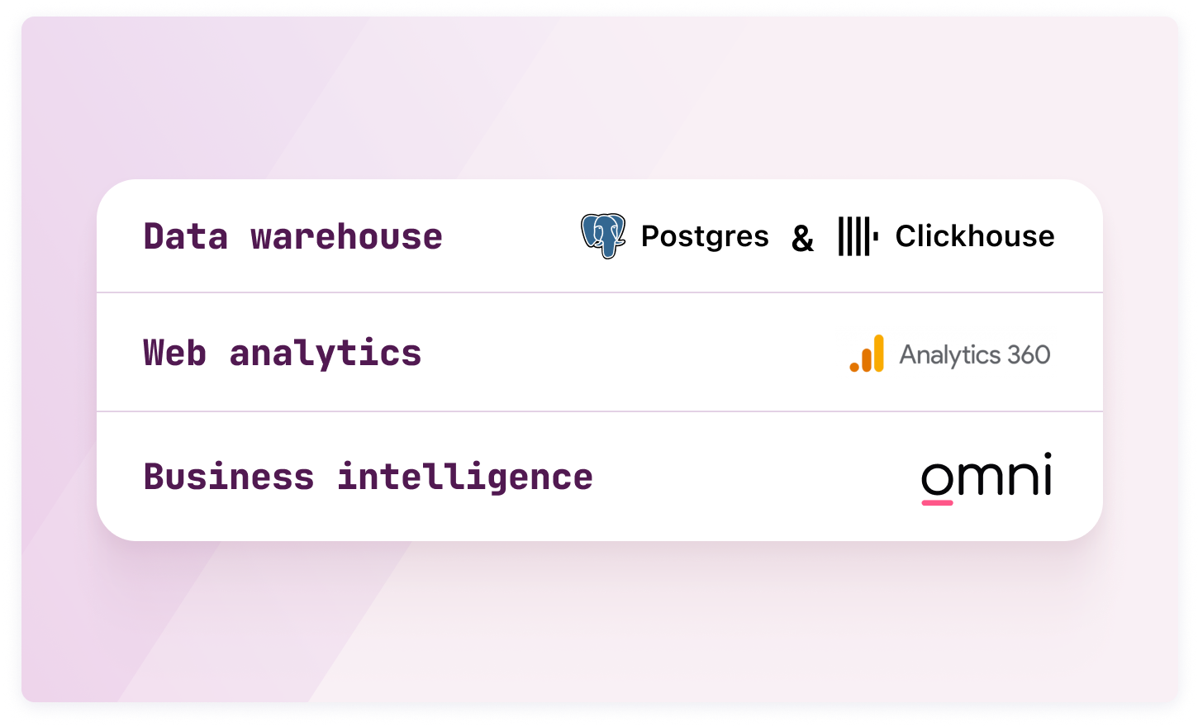Click the Clickhouse vertical bars logo

[858, 236]
